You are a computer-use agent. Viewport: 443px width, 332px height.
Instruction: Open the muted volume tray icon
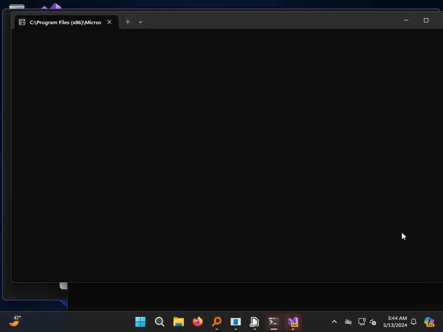click(373, 322)
